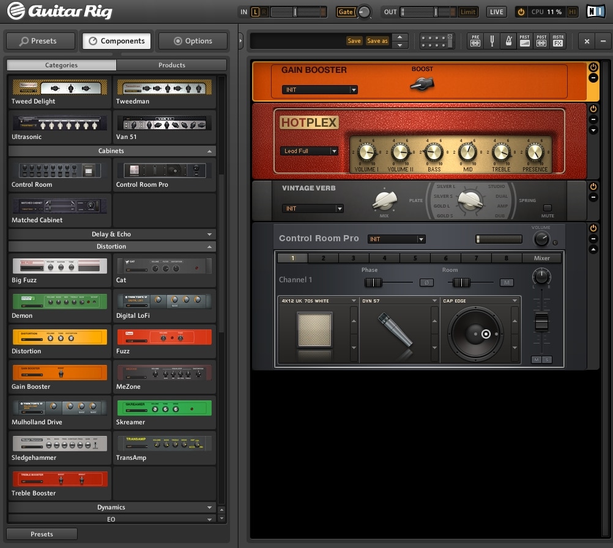The height and width of the screenshot is (548, 613).
Task: Click the bottom Presets button
Action: [x=42, y=534]
